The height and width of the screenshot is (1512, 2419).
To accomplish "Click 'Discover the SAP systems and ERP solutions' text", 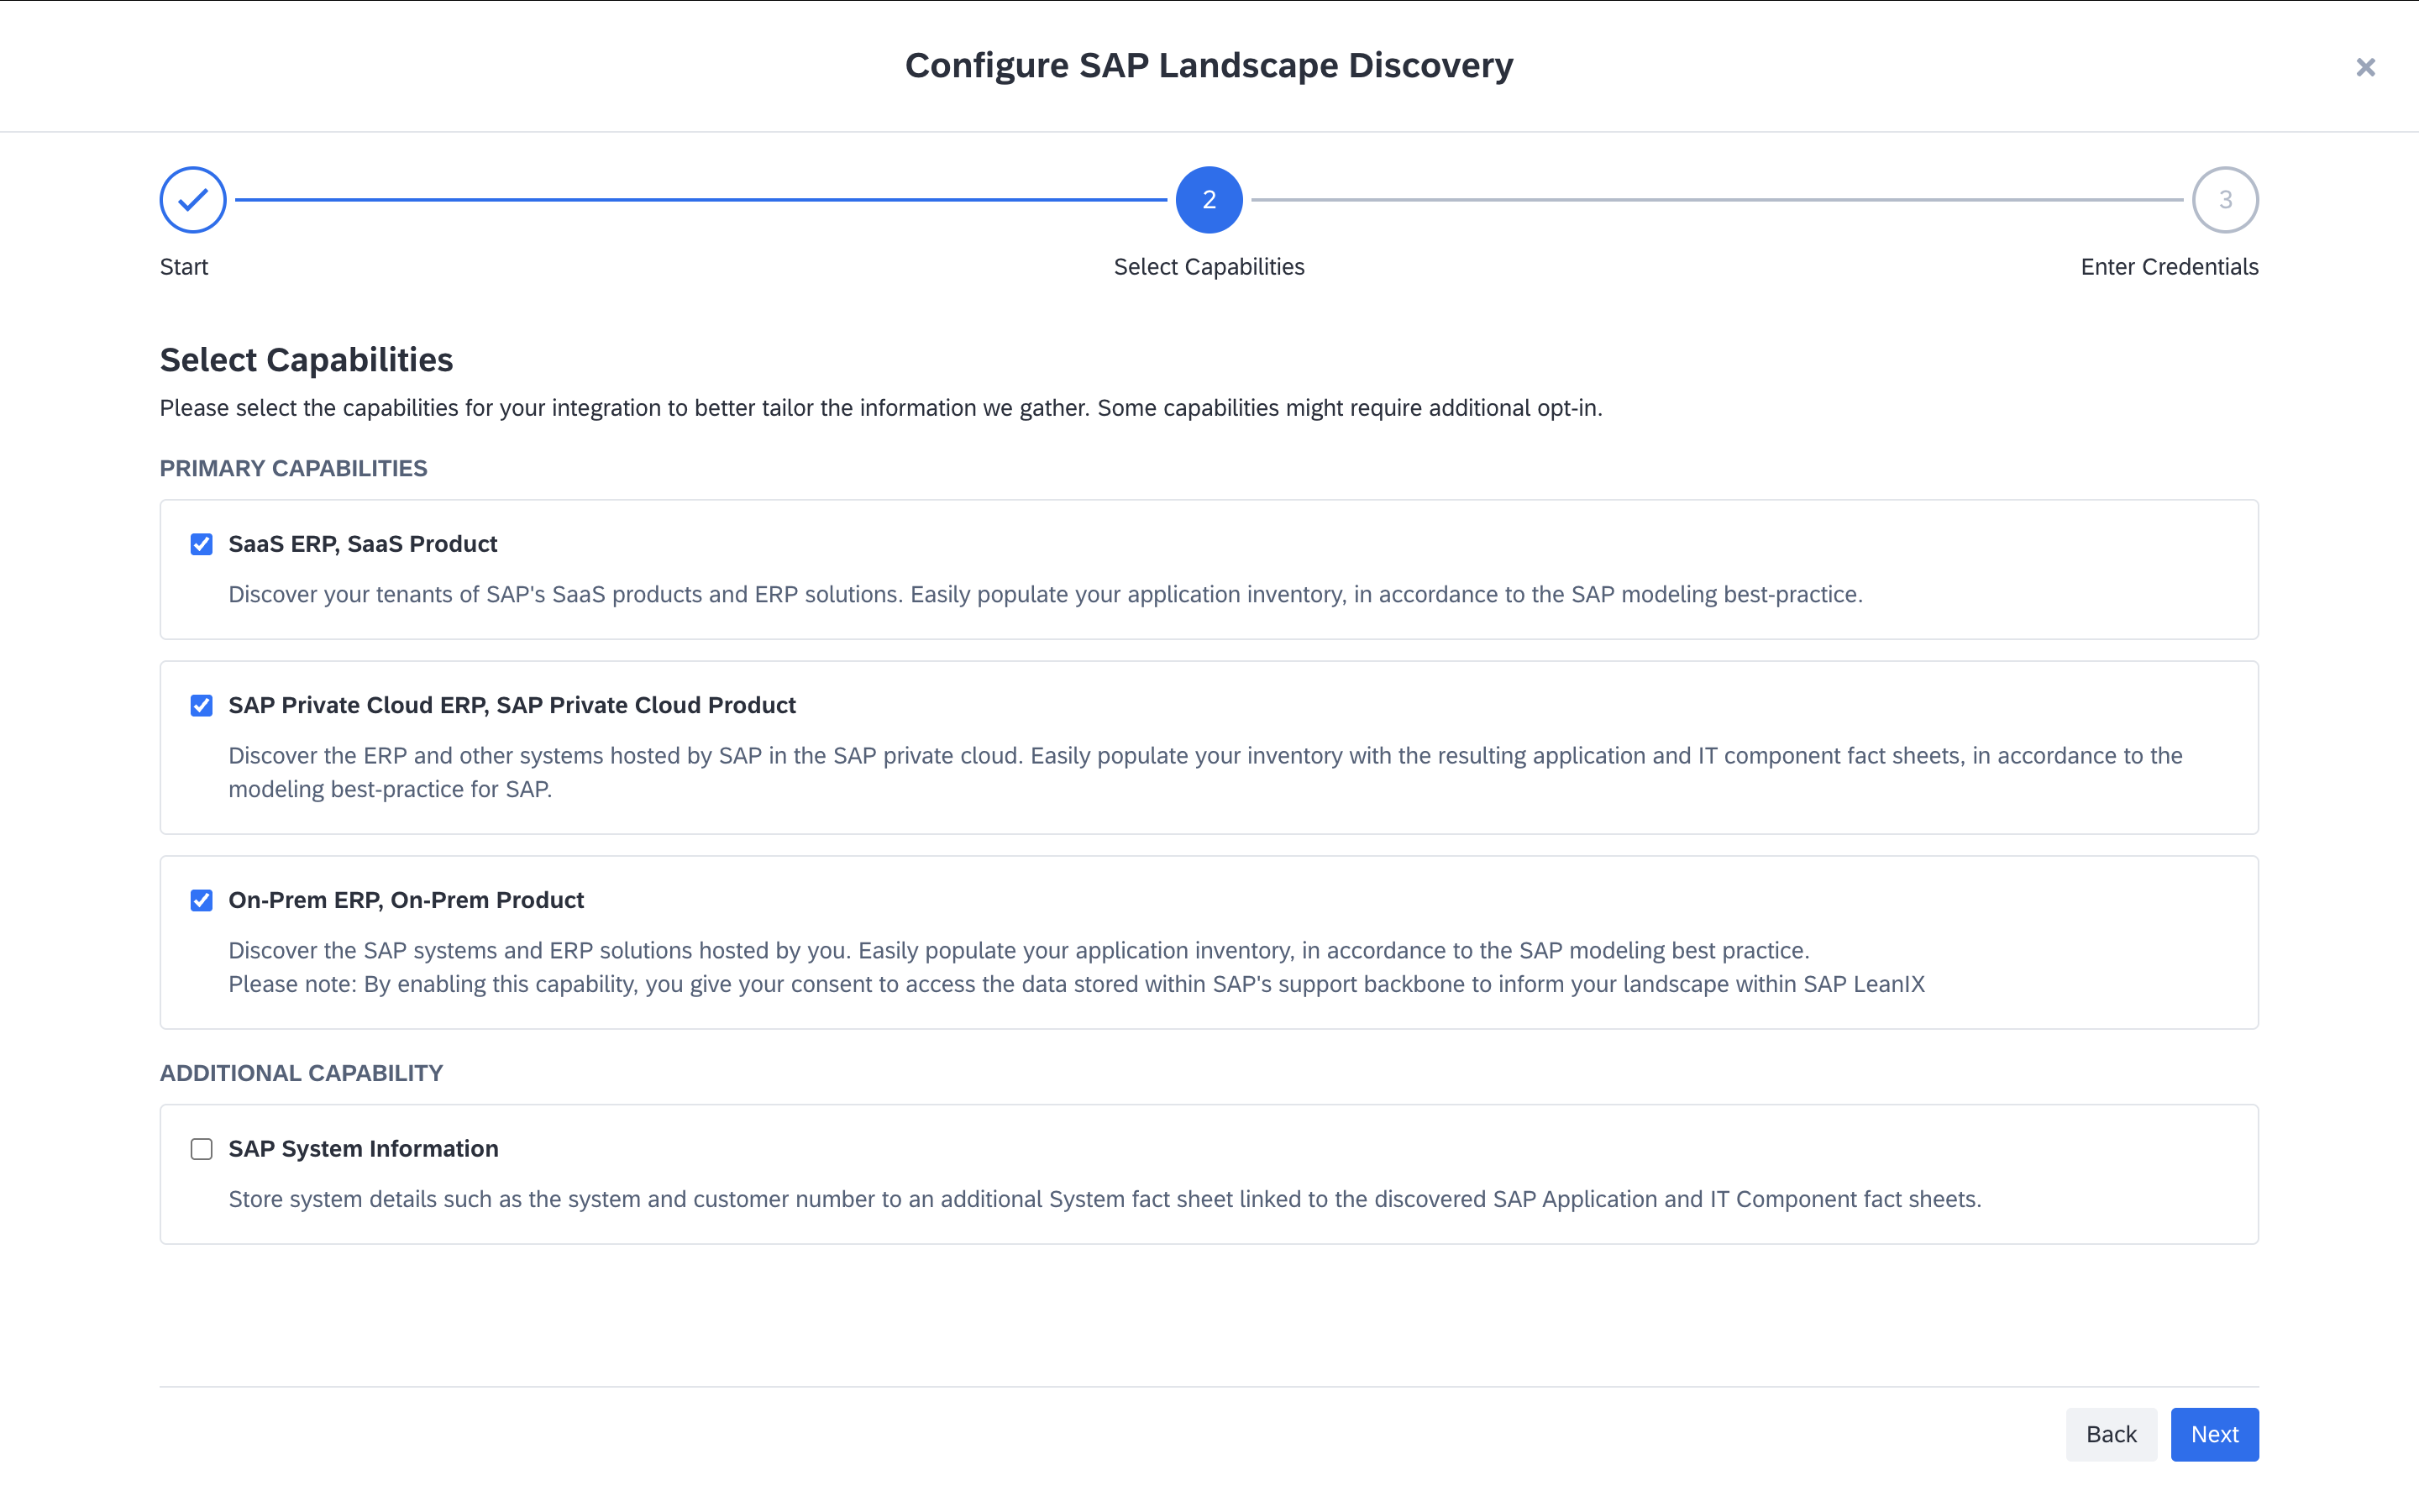I will 1020,950.
